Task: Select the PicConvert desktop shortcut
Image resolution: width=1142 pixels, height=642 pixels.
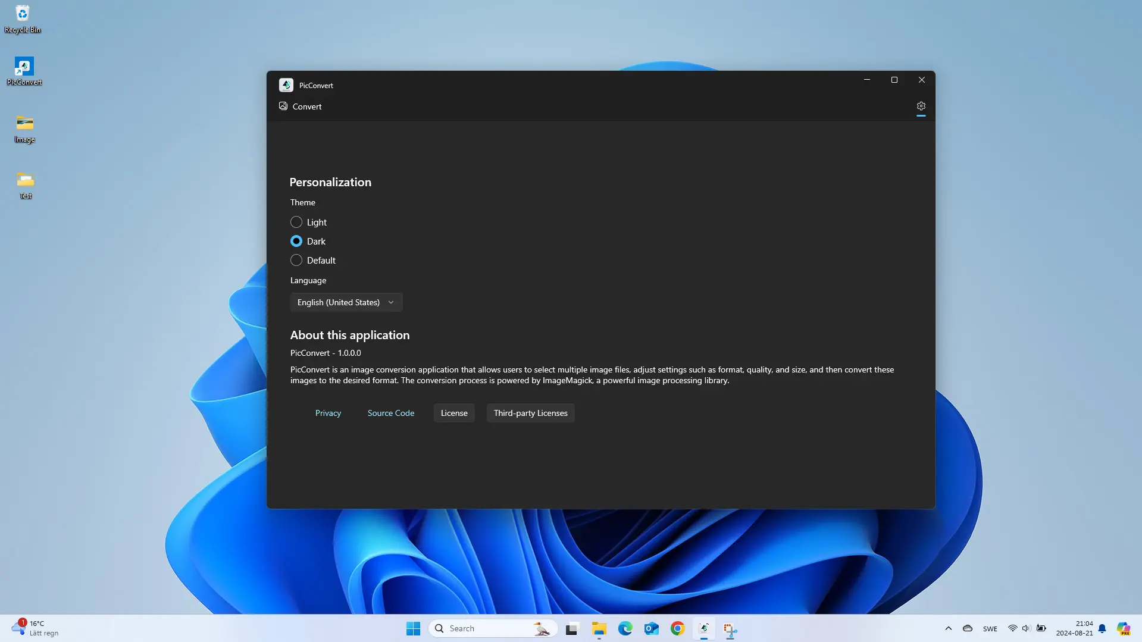Action: point(24,71)
